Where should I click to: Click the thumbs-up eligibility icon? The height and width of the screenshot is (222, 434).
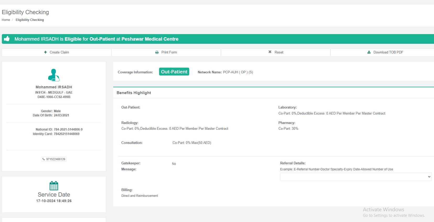tap(7, 39)
